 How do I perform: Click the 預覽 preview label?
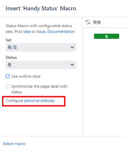click(x=97, y=22)
